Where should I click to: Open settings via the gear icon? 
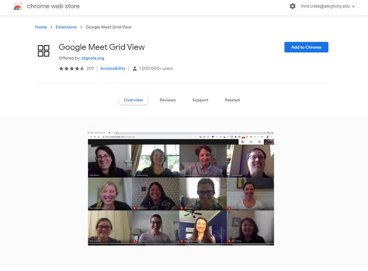pos(292,6)
